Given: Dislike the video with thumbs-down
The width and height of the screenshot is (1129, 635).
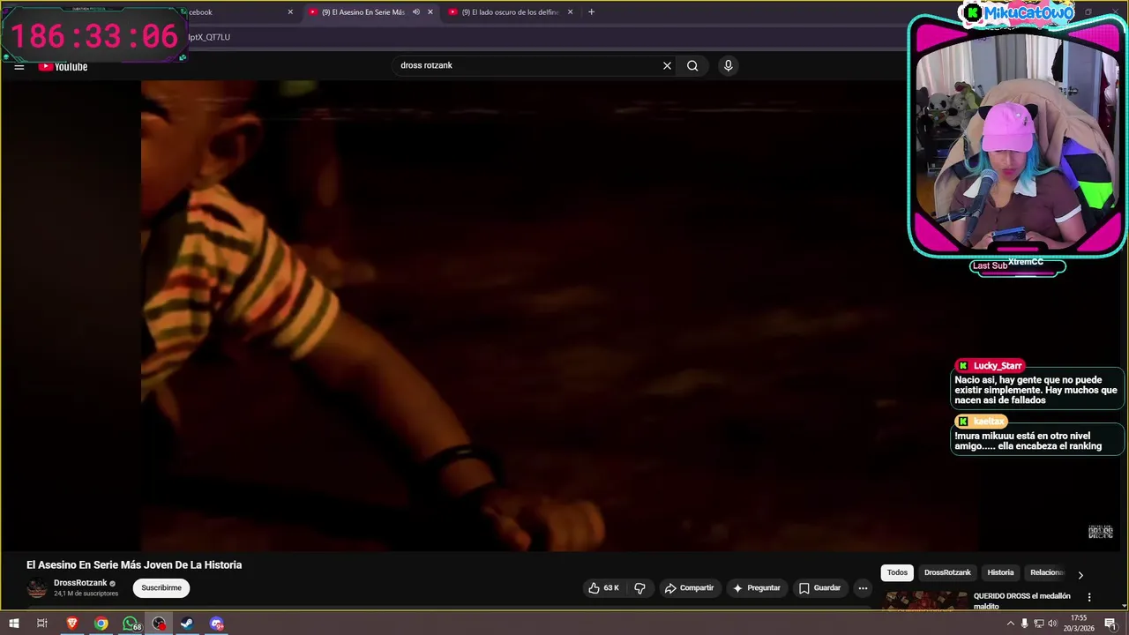Looking at the screenshot, I should coord(640,588).
